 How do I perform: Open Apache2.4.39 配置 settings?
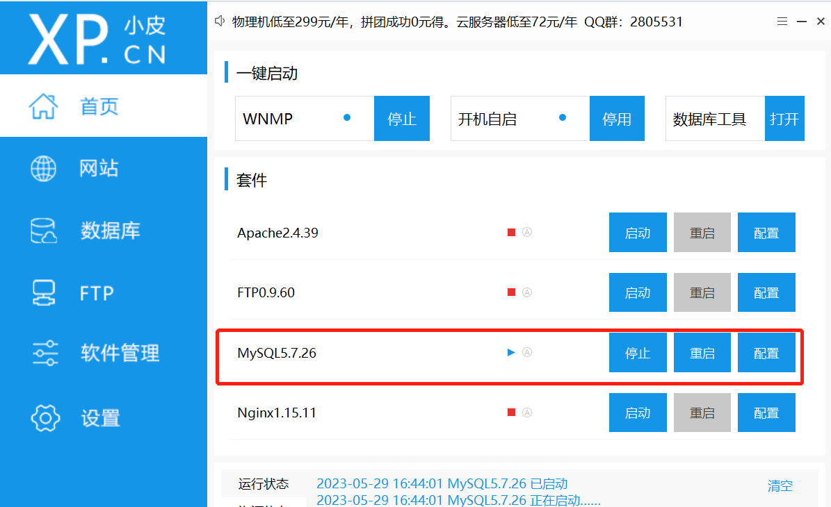[x=766, y=233]
